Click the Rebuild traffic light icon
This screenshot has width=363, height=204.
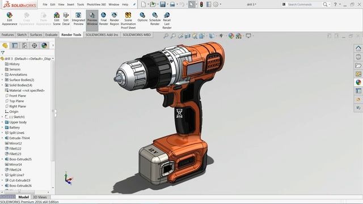click(201, 4)
